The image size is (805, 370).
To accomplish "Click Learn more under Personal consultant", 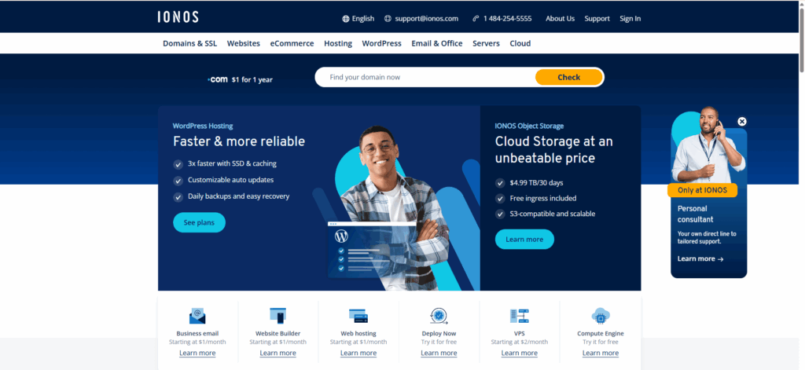I will (x=700, y=258).
